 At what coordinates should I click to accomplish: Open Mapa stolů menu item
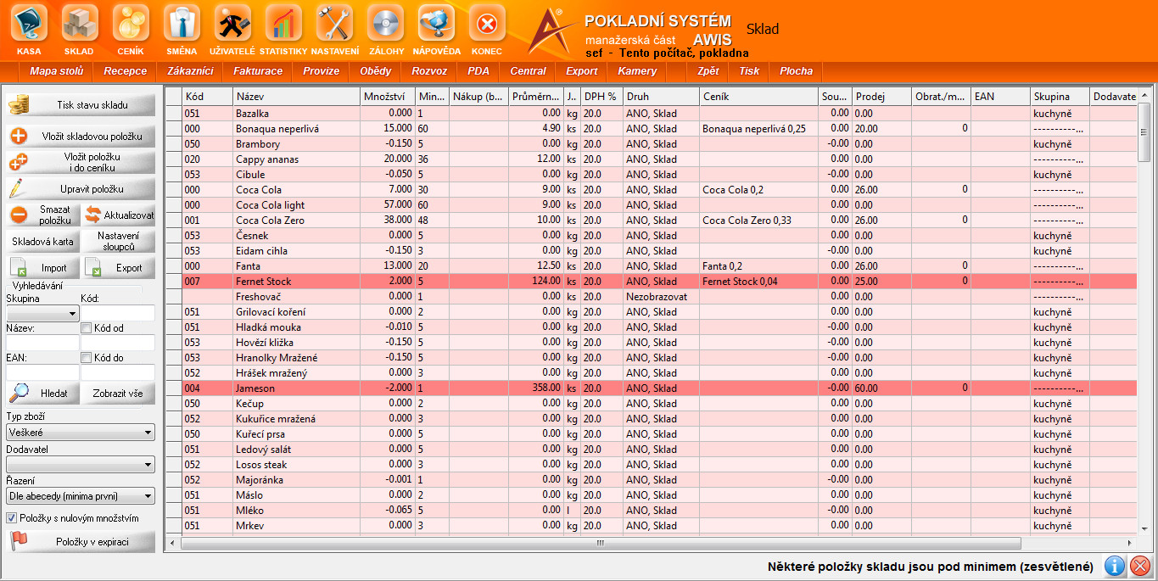tap(56, 71)
